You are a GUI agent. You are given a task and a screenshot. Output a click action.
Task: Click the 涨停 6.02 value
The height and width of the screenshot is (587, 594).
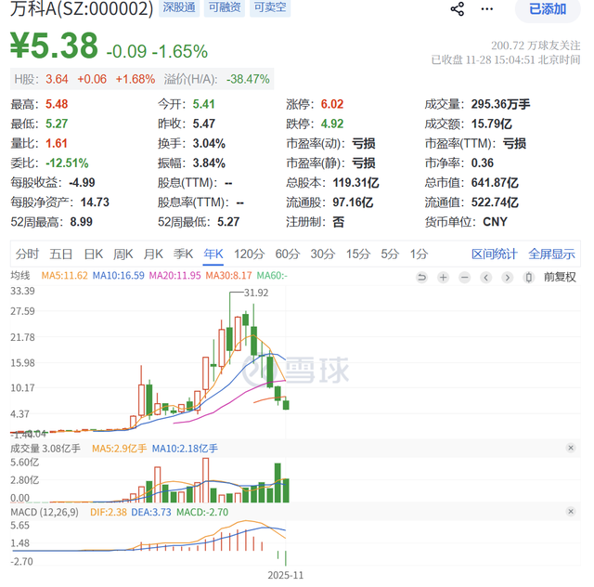tap(332, 104)
